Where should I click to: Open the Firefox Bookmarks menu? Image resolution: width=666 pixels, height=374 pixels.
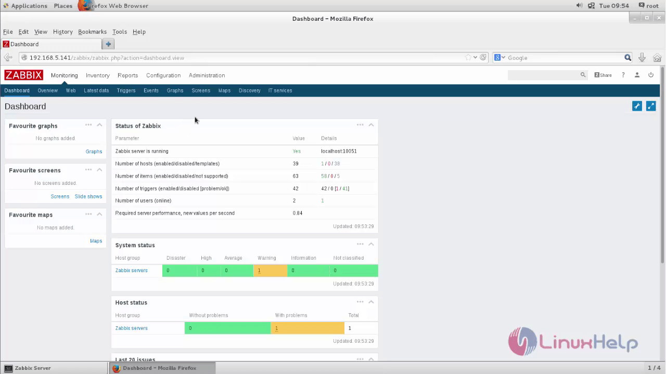(92, 32)
